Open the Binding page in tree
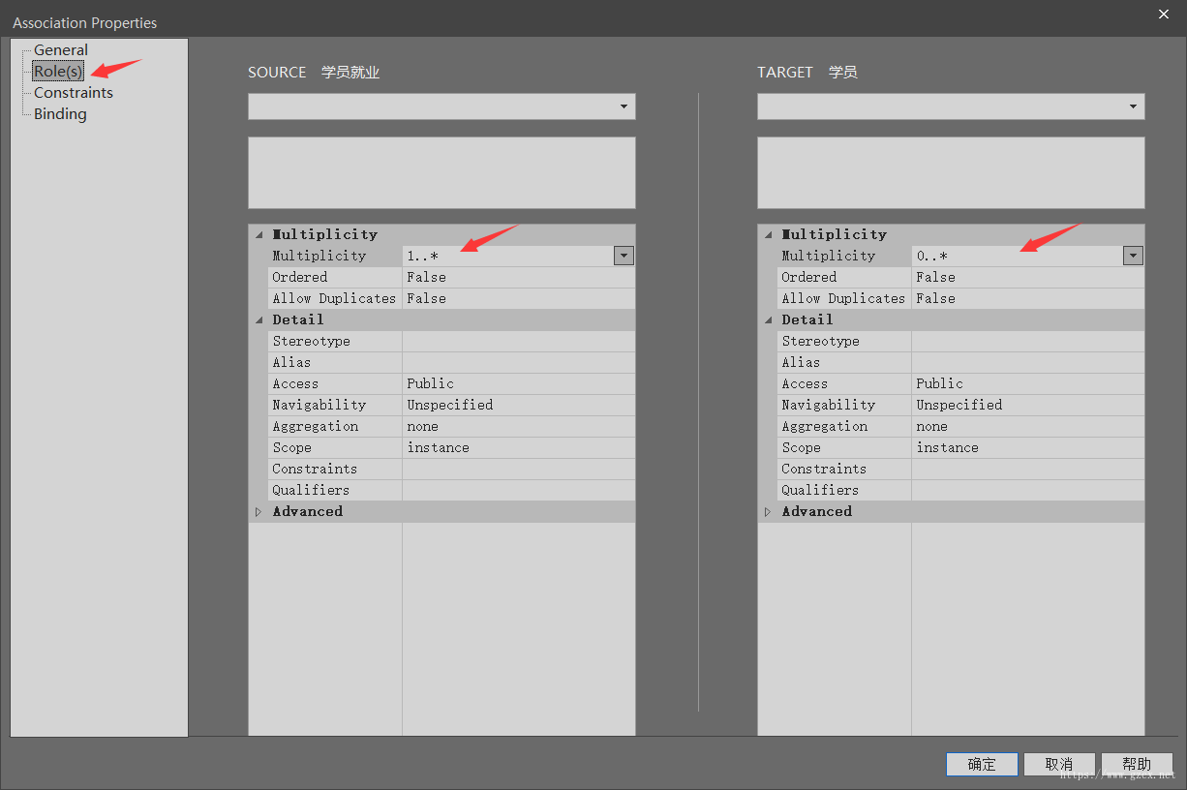This screenshot has height=790, width=1187. coord(60,114)
